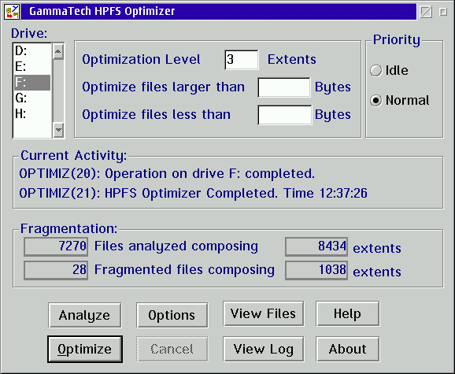Click the 1038 extents value
The image size is (455, 374).
pos(316,270)
